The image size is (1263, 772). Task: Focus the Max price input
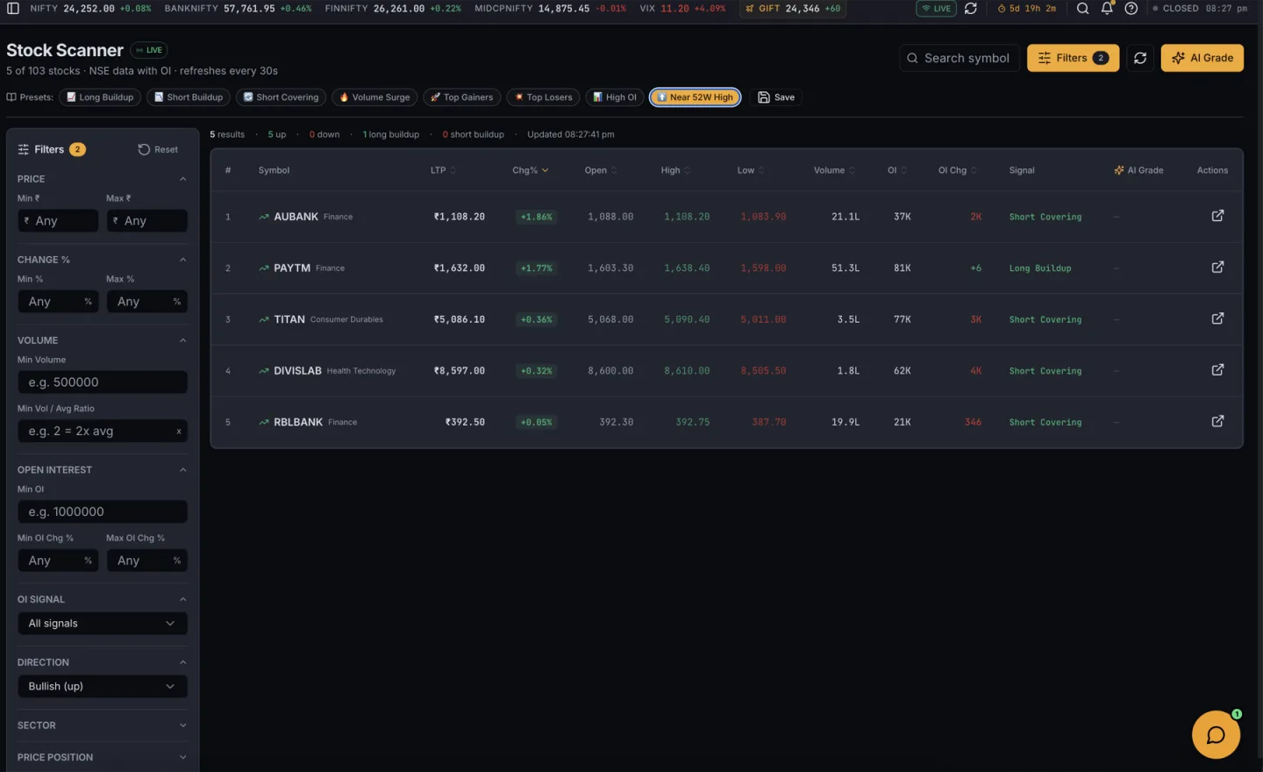[x=146, y=221]
